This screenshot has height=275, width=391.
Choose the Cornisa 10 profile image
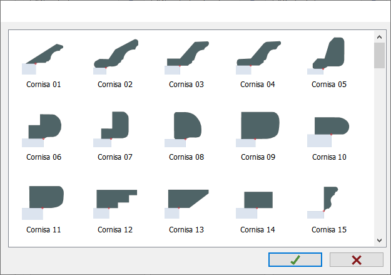(328, 132)
